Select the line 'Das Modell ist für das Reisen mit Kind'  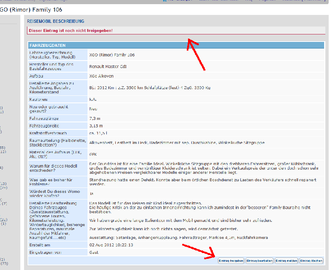coord(146,203)
